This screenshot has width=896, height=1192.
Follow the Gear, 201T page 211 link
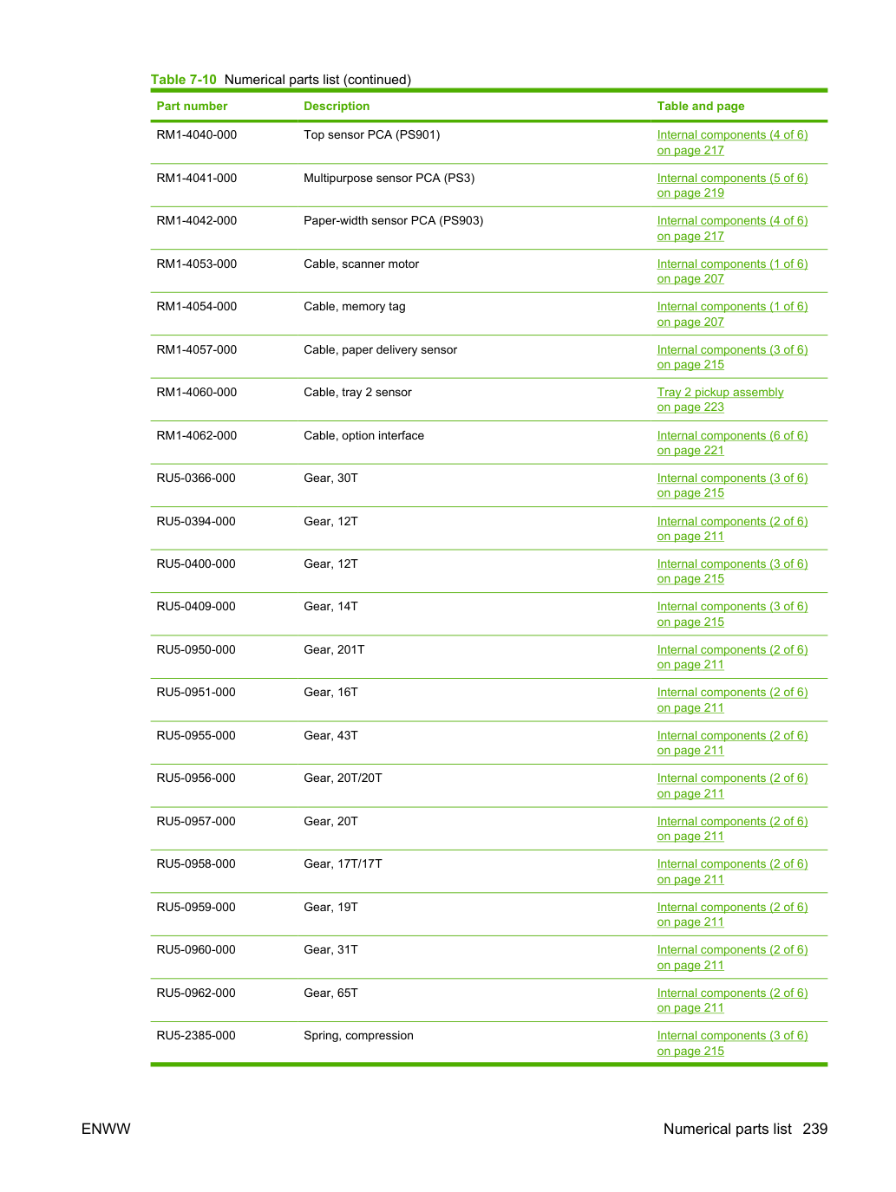pos(732,657)
